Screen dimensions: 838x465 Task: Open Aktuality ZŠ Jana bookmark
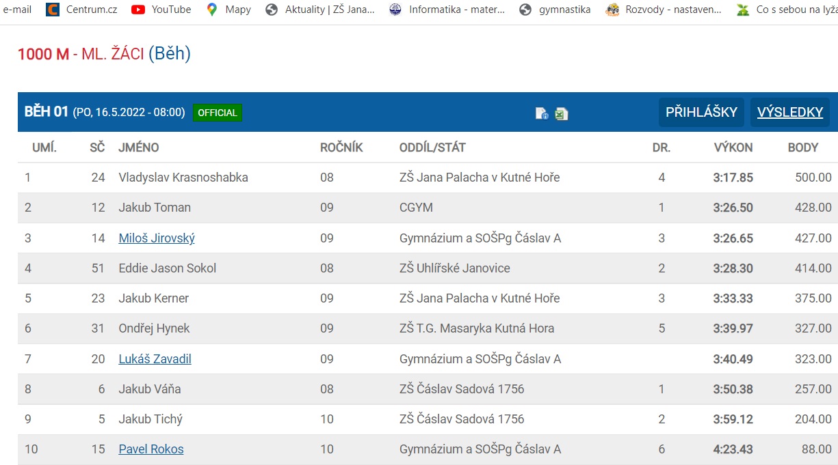pos(320,10)
